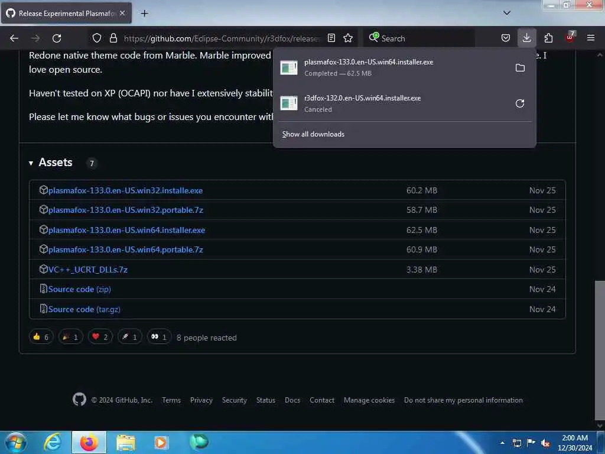Viewport: 605px width, 454px height.
Task: Open the extensions puzzle icon
Action: 548,38
